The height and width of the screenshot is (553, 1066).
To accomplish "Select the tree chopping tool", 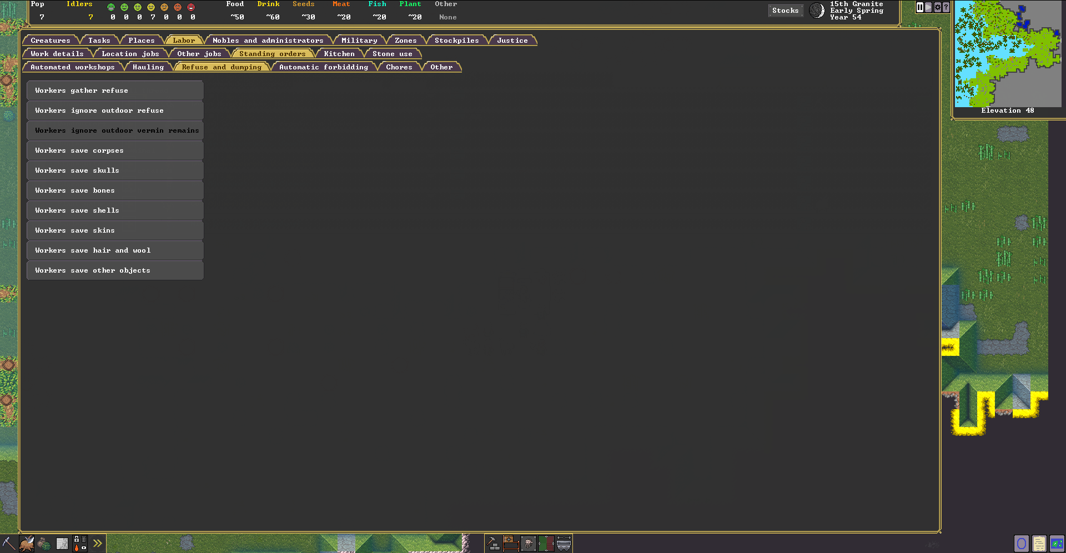I will 27,544.
